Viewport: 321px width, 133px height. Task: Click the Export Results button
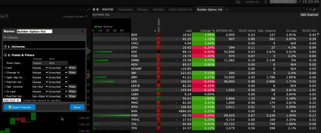[20, 107]
